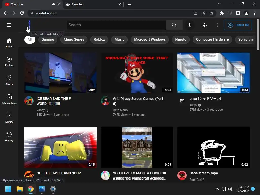The image size is (260, 195).
Task: Open the SansScream.mp4 title link
Action: pos(204,173)
